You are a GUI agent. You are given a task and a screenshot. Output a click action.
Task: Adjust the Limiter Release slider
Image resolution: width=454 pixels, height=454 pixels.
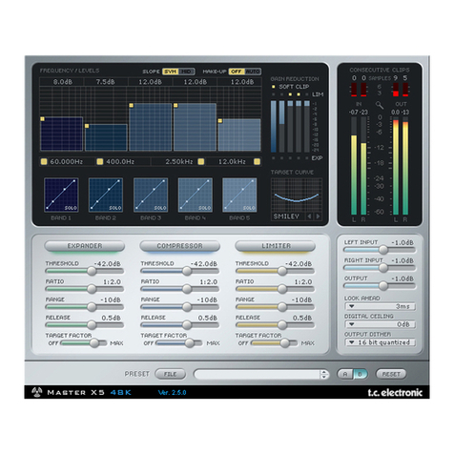click(x=282, y=324)
